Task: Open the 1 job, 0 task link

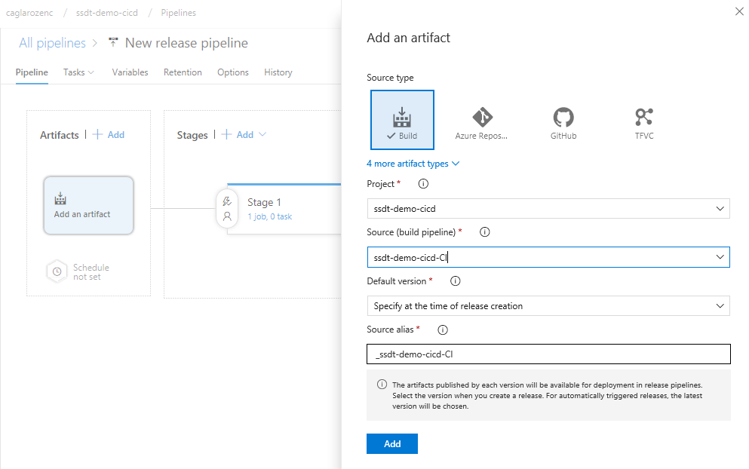Action: (269, 216)
